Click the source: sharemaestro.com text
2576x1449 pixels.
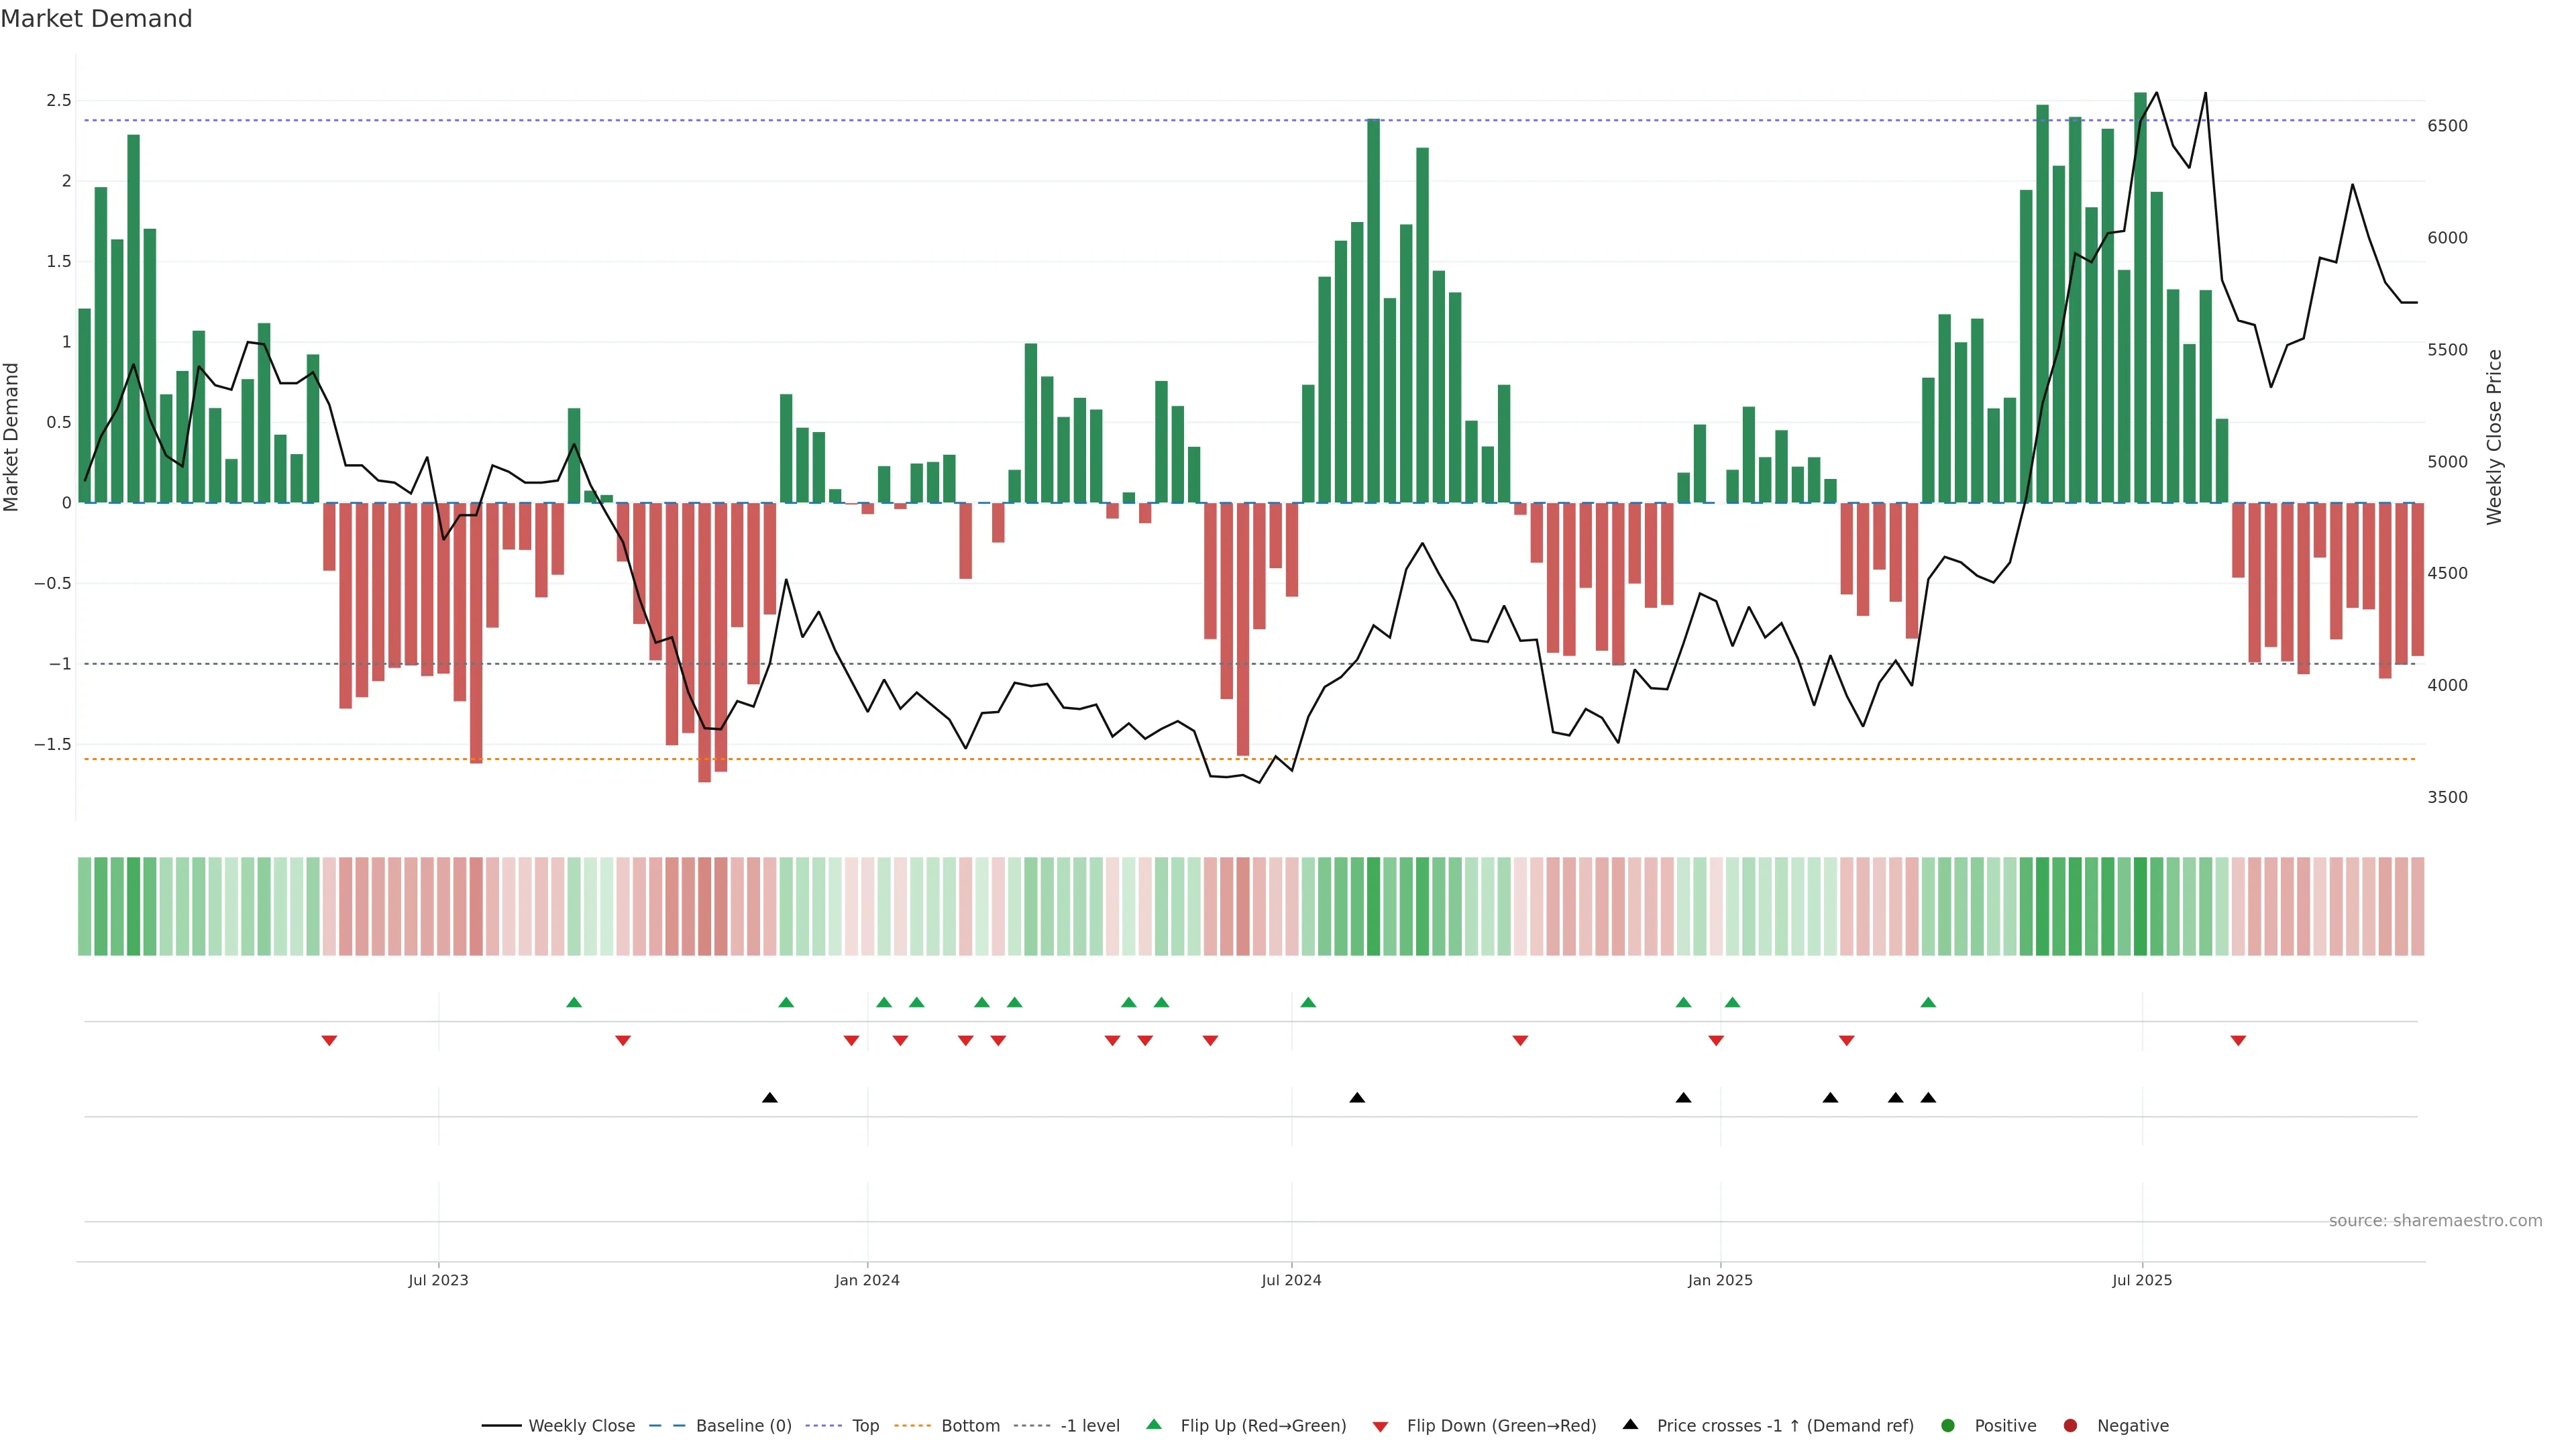[2435, 1220]
